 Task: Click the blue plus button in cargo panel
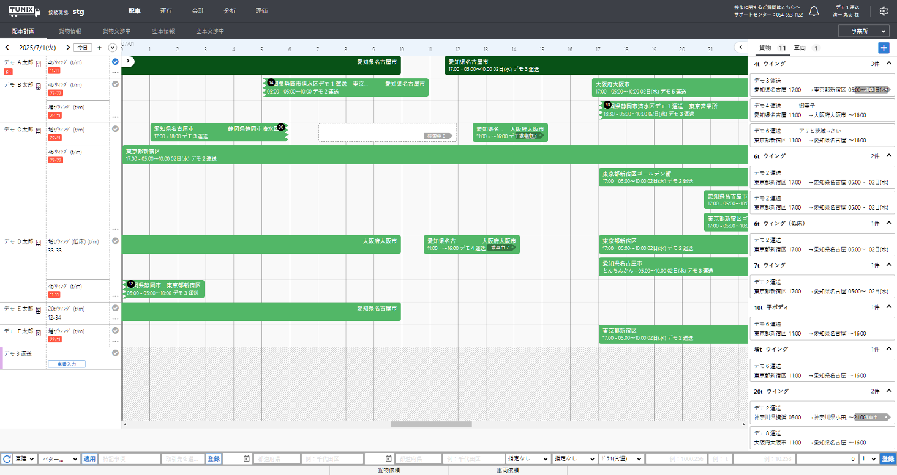point(883,48)
